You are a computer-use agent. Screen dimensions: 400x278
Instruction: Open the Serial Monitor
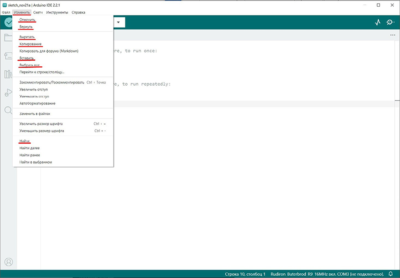(390, 22)
